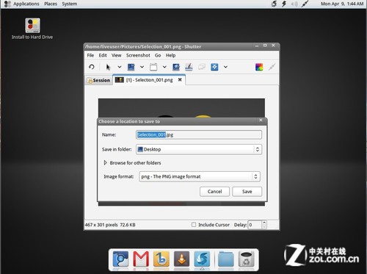Open the desktop capture dropdown arrow
Viewport: 367px width, 274px height.
point(142,67)
